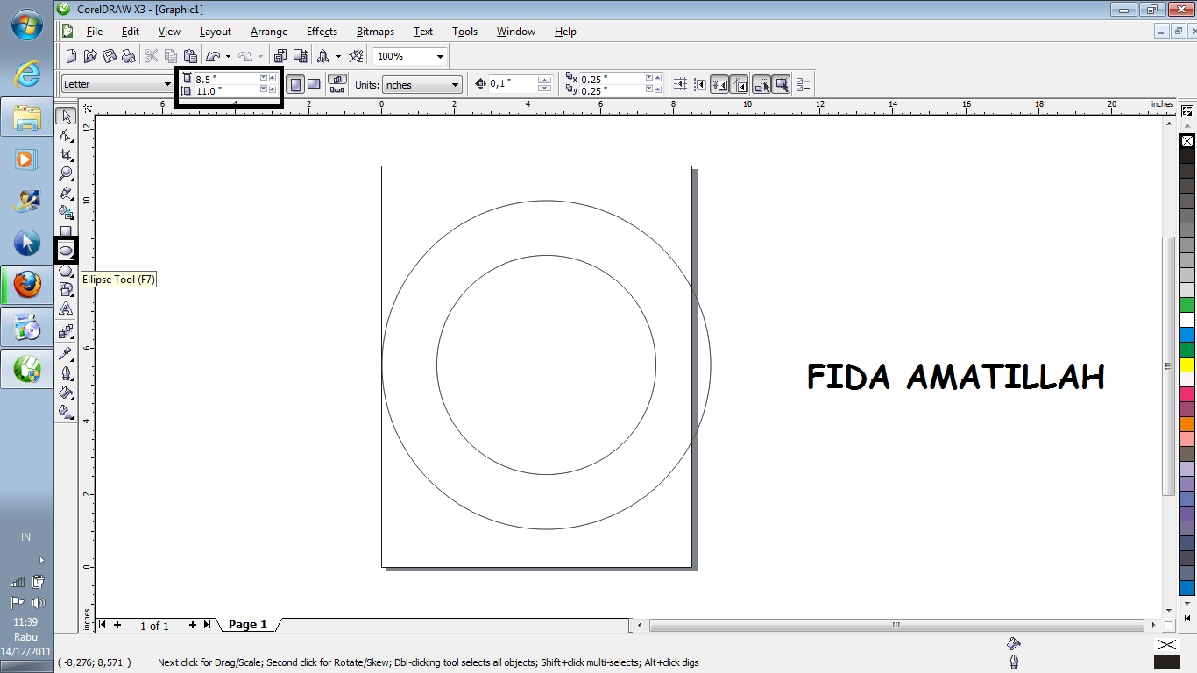Click the Open file icon
1197x673 pixels.
click(x=90, y=56)
